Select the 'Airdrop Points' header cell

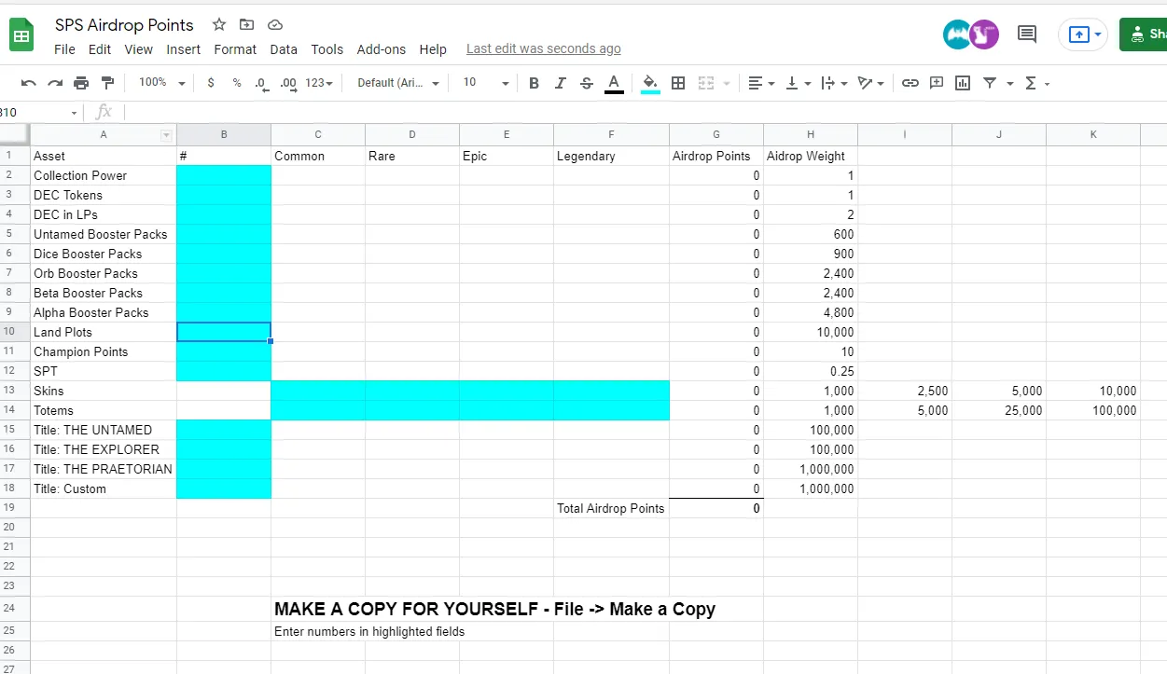point(716,156)
